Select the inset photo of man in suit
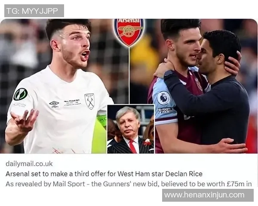The image size is (258, 206). pos(131,129)
